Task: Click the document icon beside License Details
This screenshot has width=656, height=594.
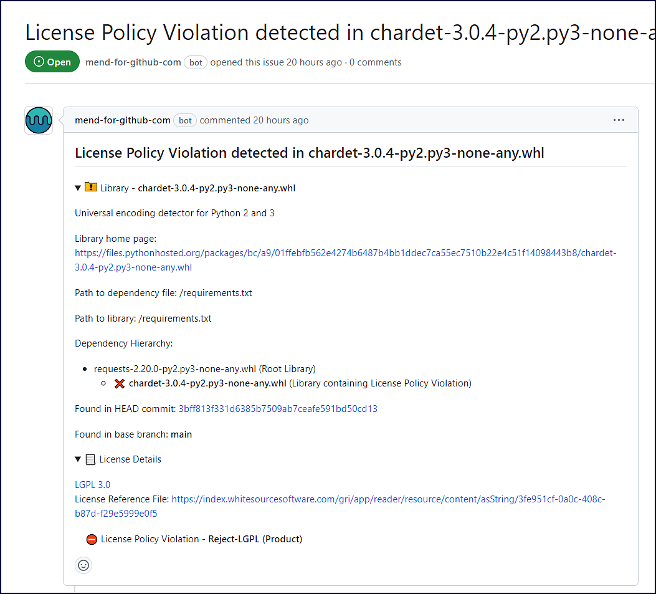Action: [90, 459]
